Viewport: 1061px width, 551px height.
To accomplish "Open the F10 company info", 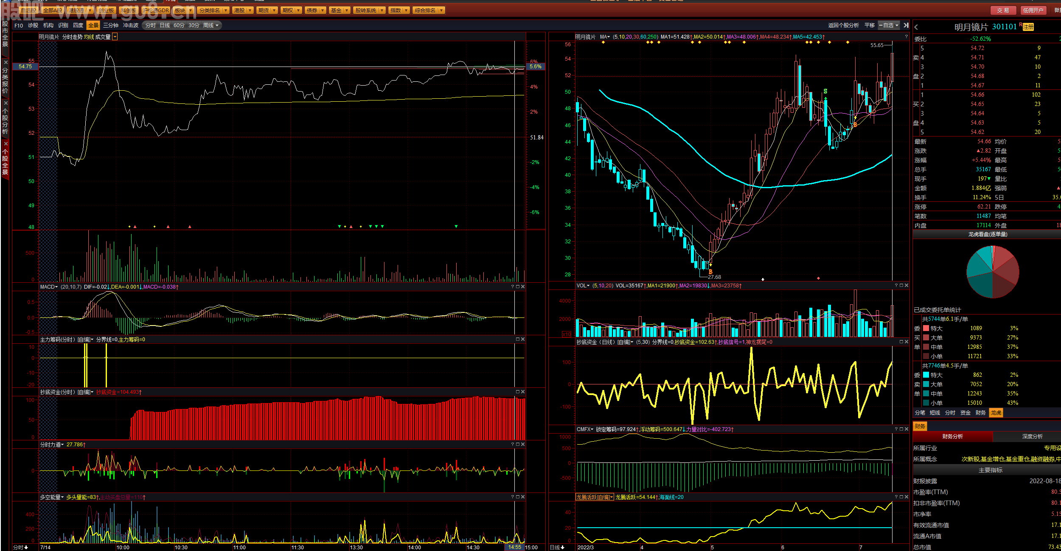I will point(19,25).
